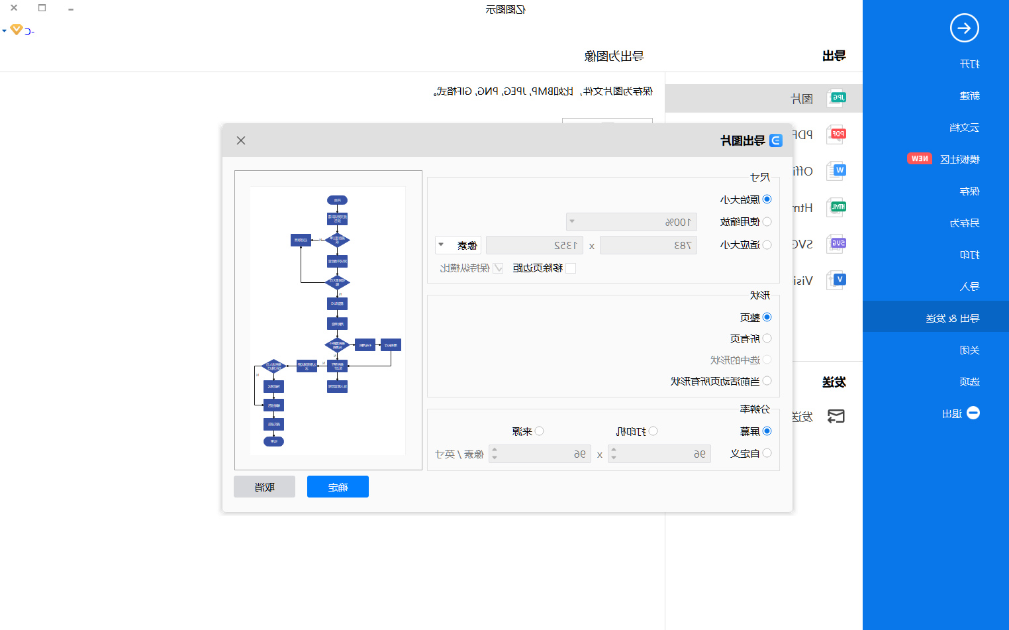Select the 适应大小 radio button

(767, 245)
